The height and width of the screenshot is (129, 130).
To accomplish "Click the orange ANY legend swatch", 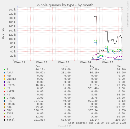I will click(x=4, y=76).
